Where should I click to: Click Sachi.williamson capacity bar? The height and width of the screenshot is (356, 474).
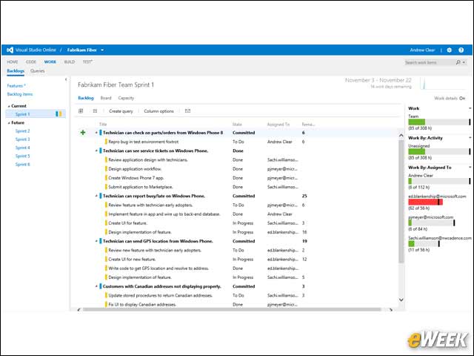click(424, 244)
